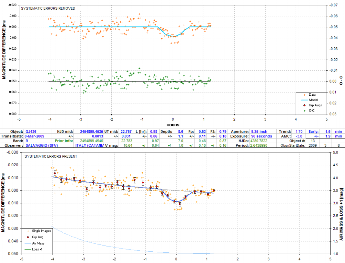Click the SYSTEMATIC ERRORS REMOVED chart title
Screen dimensions: 345x263
[x=48, y=8]
